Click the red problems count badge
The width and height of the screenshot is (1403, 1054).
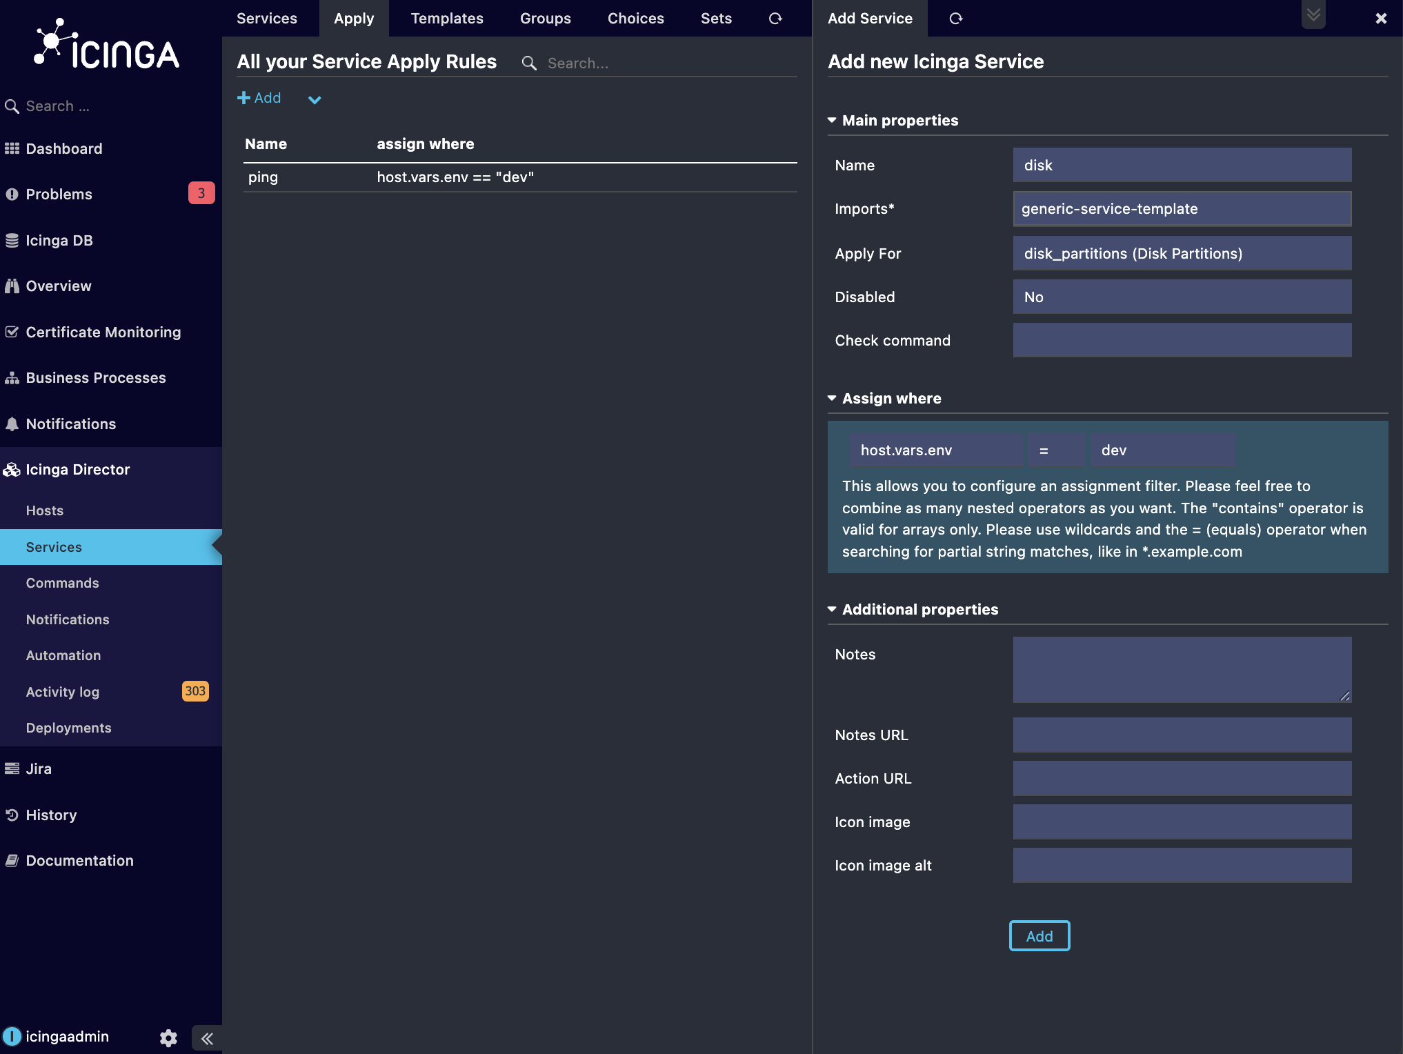201,193
